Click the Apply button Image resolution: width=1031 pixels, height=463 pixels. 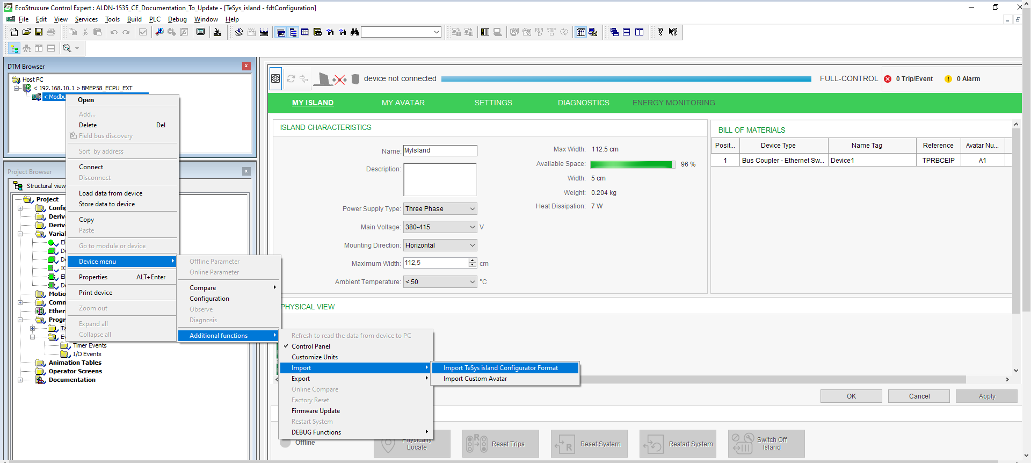986,396
